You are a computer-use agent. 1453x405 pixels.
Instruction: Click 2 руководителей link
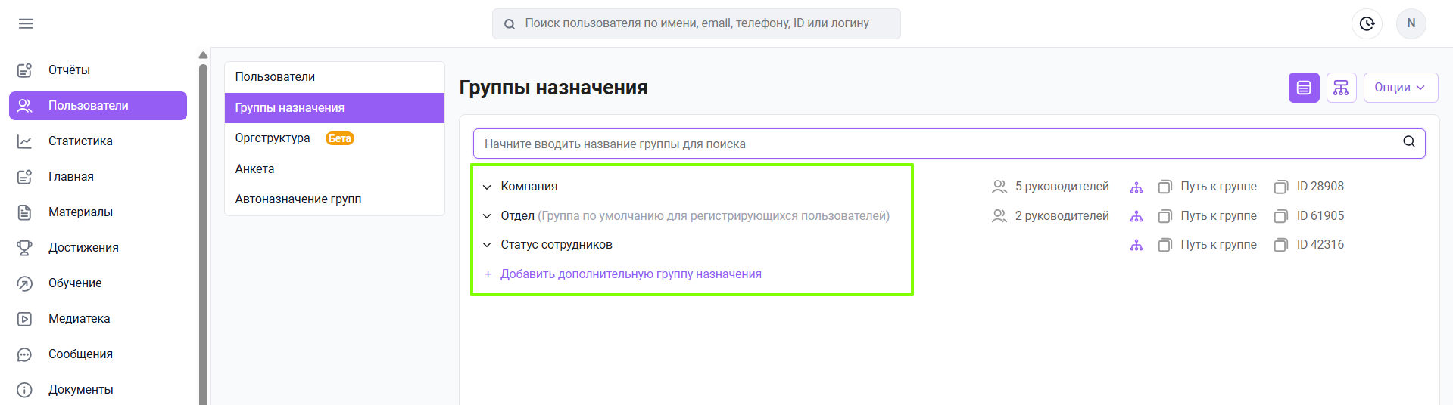click(1062, 216)
